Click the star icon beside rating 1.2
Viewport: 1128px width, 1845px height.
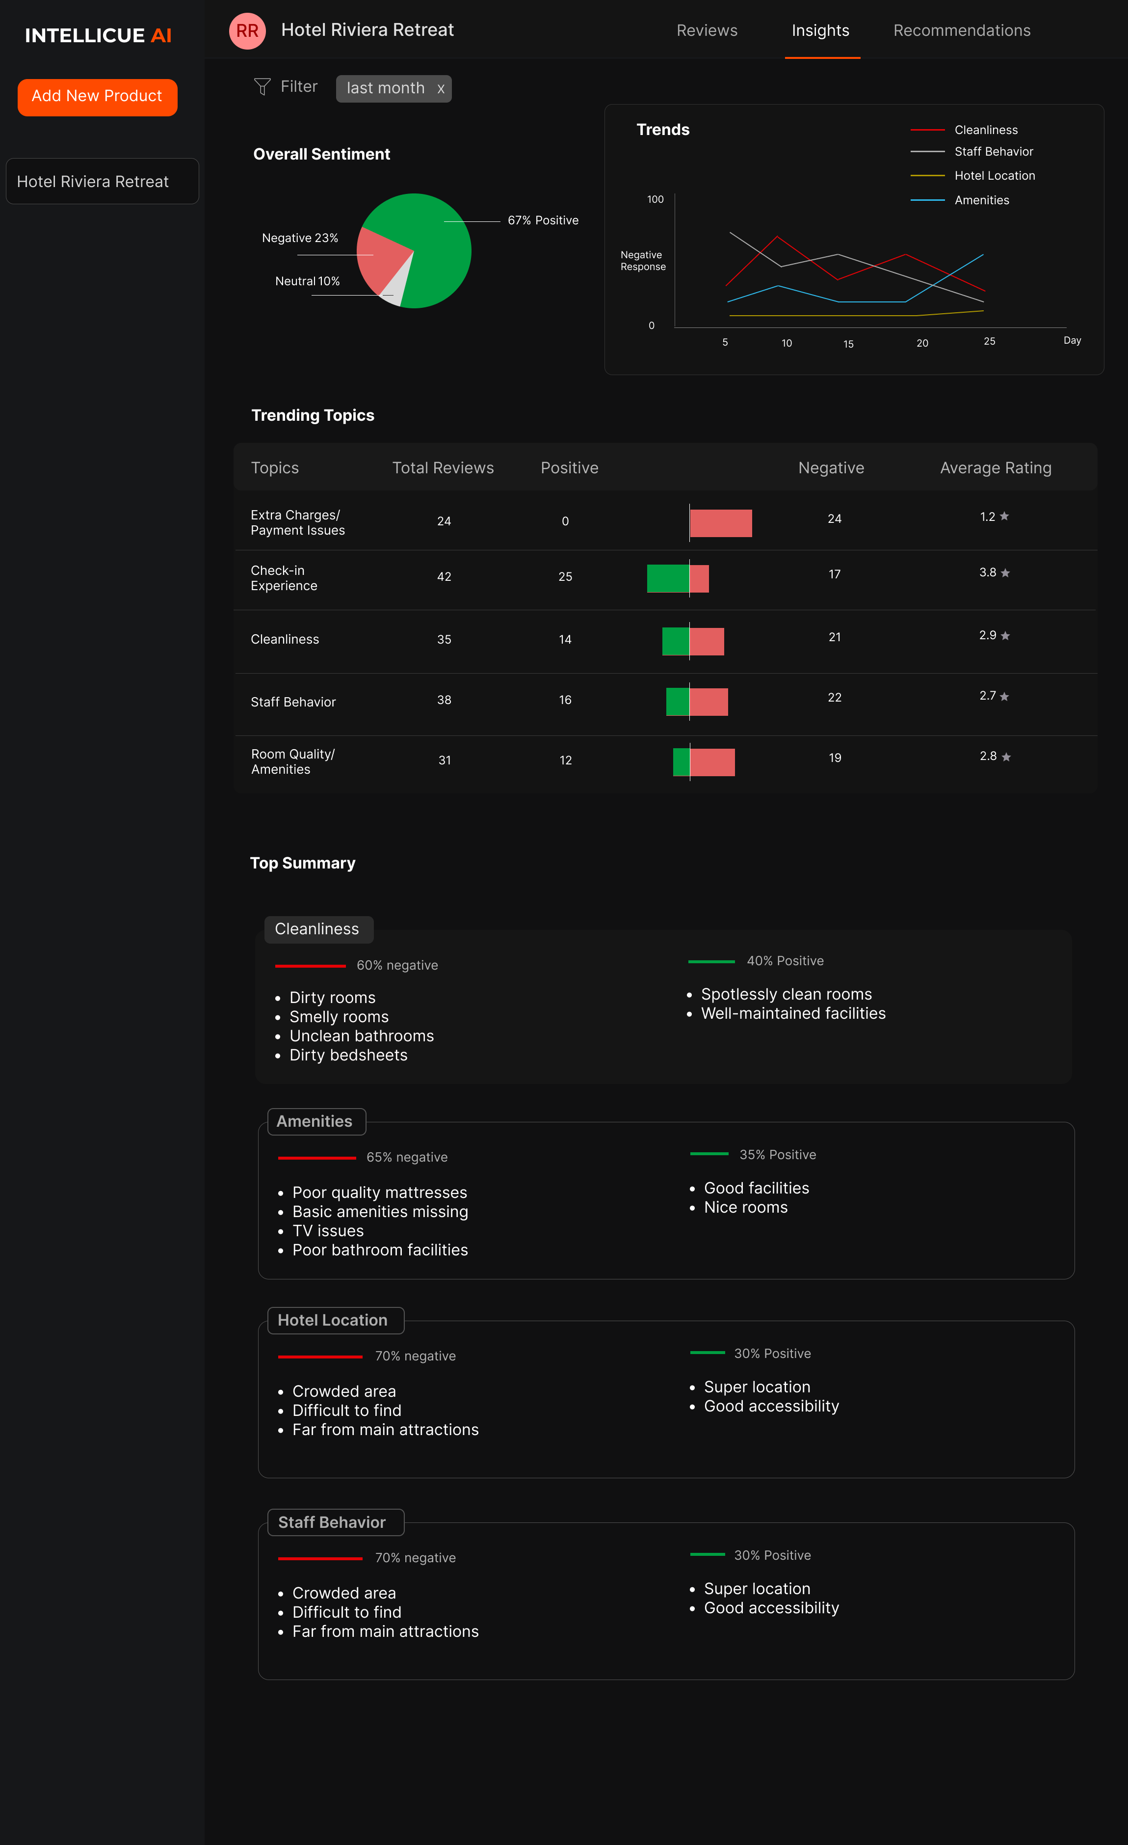1004,516
